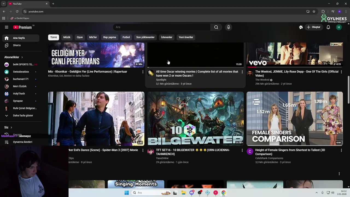Open the All time Oscar winning movies title
The image size is (350, 197).
(x=197, y=74)
